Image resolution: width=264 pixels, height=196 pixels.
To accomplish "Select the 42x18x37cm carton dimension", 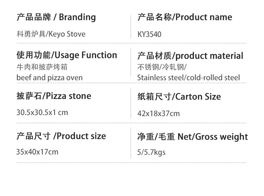I will coord(158,113).
